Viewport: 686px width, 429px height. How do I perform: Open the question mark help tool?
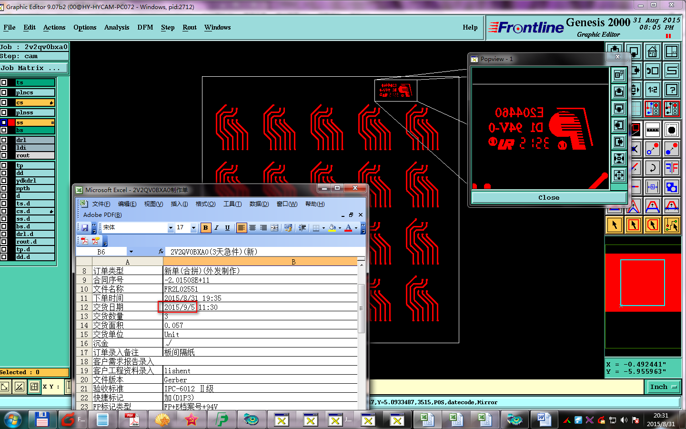pos(671,90)
